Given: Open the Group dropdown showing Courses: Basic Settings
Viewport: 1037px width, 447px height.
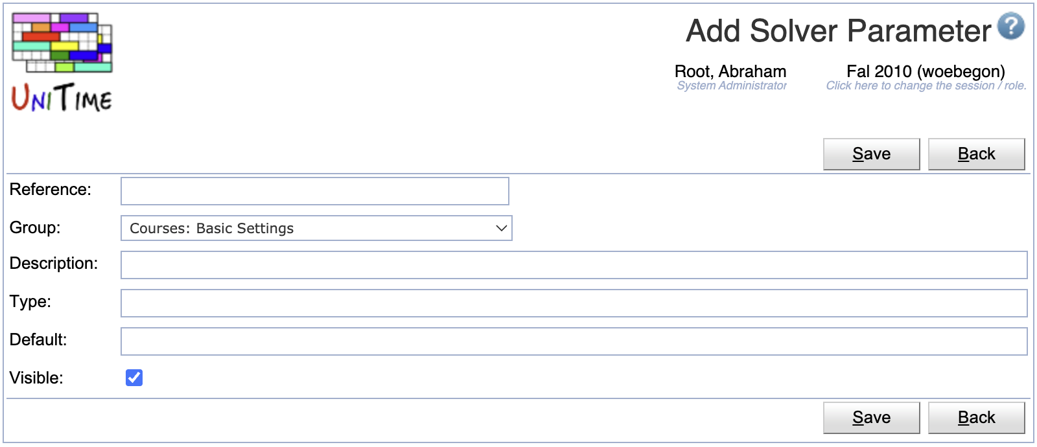Looking at the screenshot, I should (316, 228).
